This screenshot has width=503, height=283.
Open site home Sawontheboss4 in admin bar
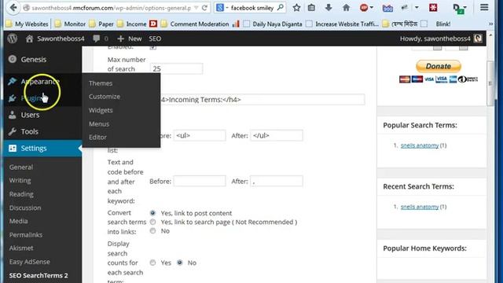coord(55,39)
